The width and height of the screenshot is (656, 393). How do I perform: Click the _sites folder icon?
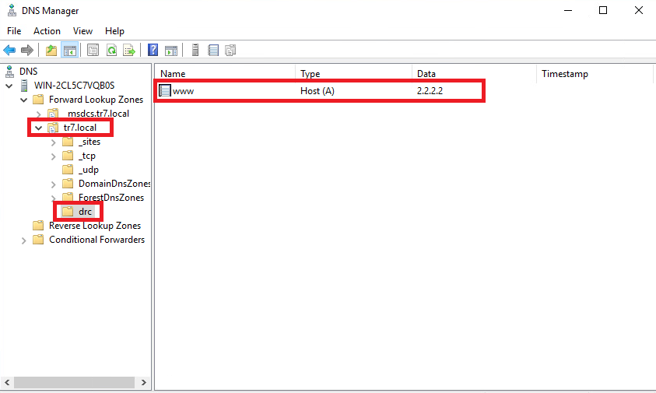click(68, 142)
